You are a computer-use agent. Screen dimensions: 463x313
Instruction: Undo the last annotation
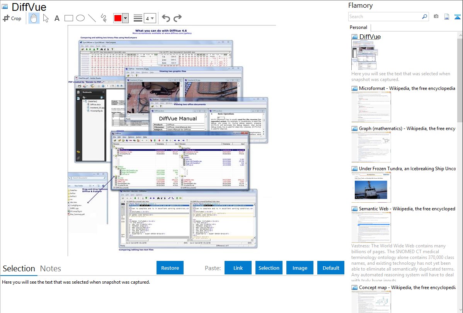pyautogui.click(x=166, y=18)
